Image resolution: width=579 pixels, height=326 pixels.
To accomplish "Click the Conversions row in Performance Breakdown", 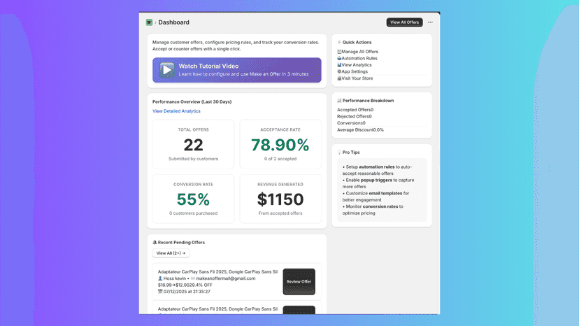I will click(351, 123).
